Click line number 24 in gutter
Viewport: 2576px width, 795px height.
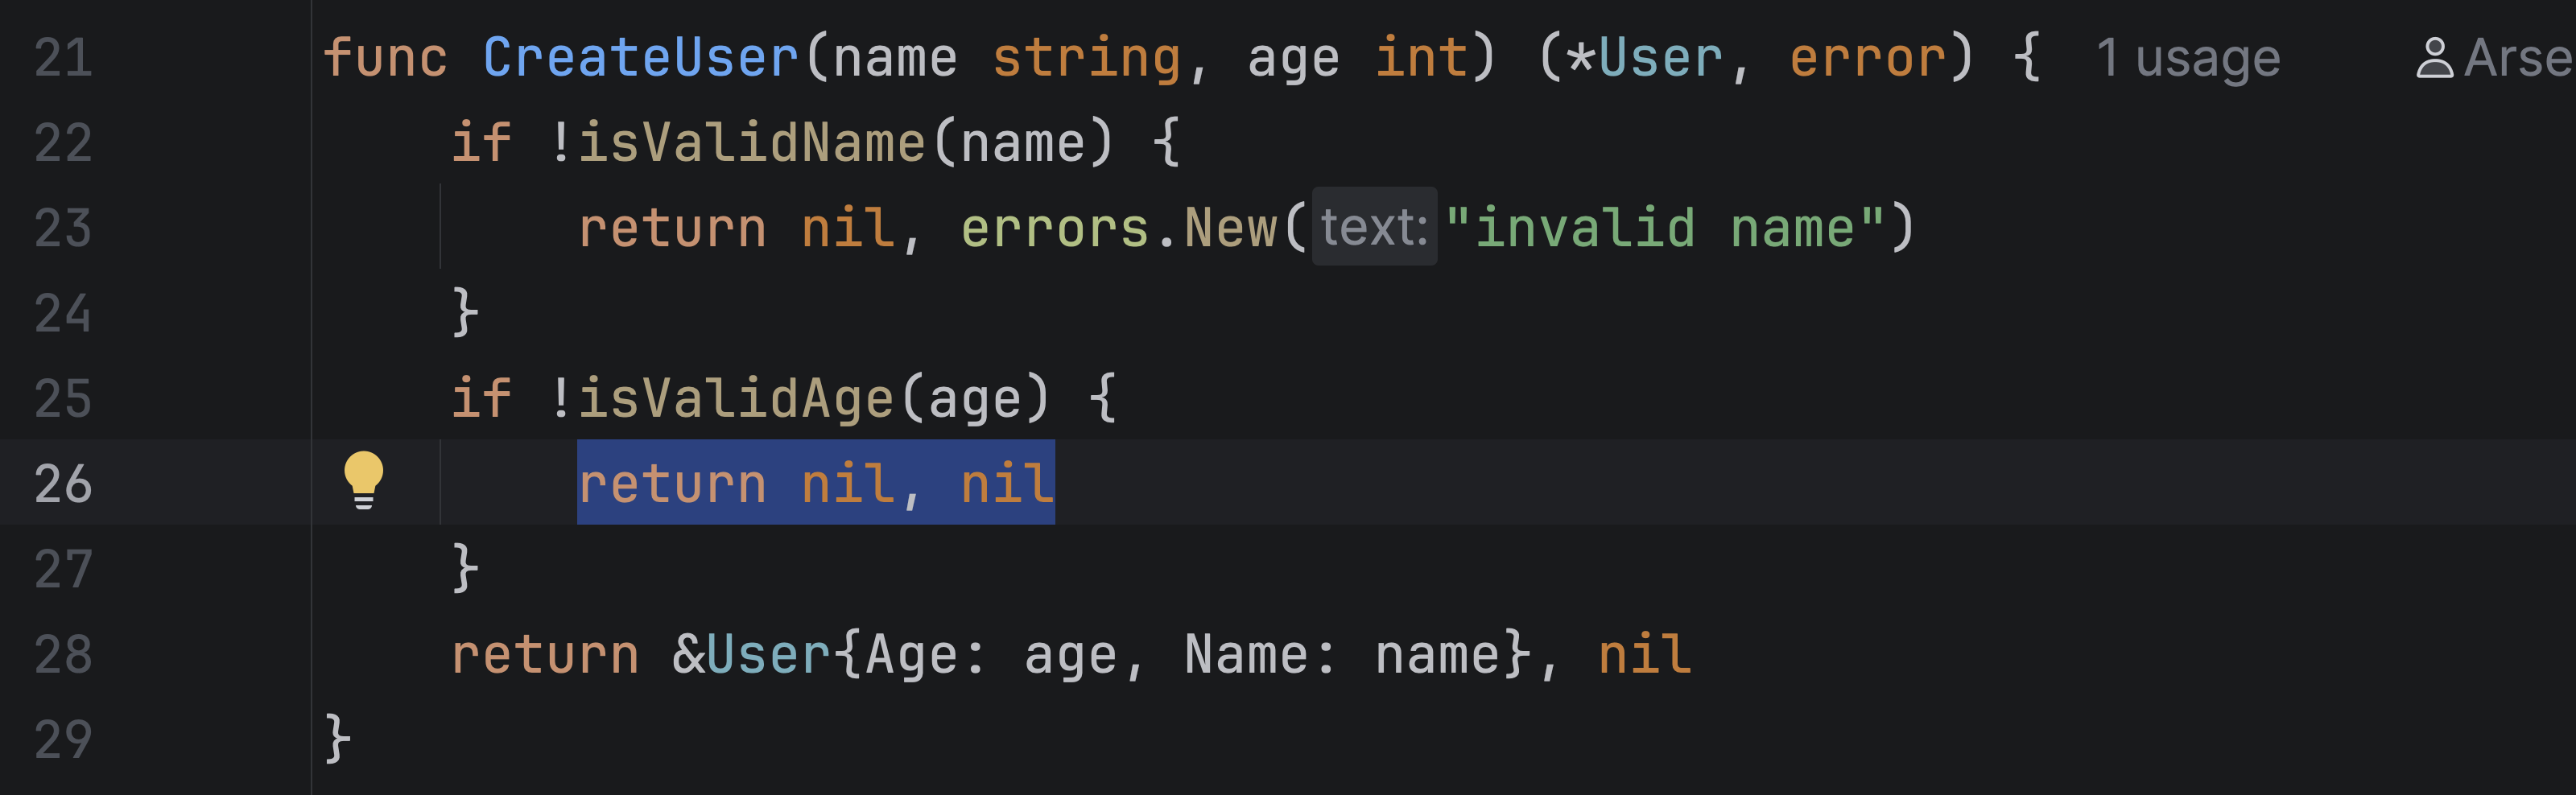[63, 313]
